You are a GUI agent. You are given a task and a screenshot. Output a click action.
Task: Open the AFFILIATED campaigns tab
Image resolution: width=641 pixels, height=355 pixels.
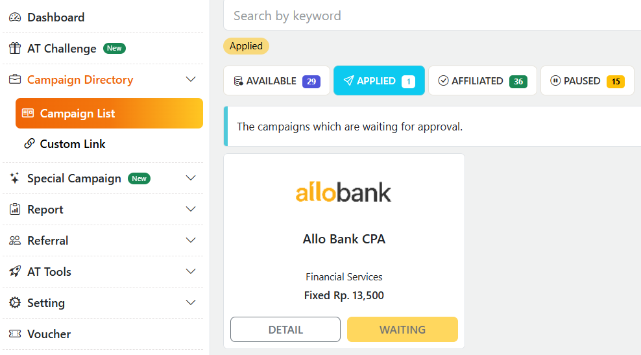coord(482,81)
